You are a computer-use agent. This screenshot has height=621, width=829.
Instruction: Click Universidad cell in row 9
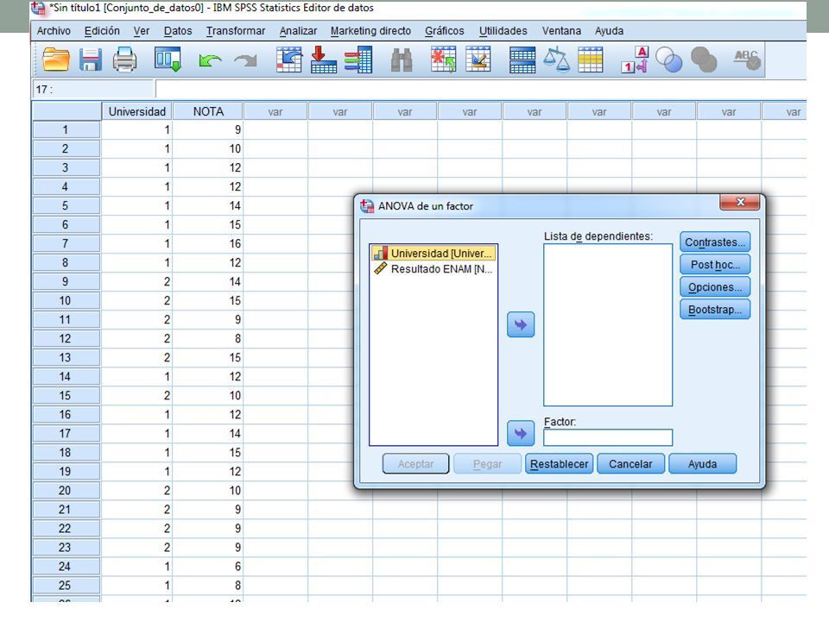[137, 281]
